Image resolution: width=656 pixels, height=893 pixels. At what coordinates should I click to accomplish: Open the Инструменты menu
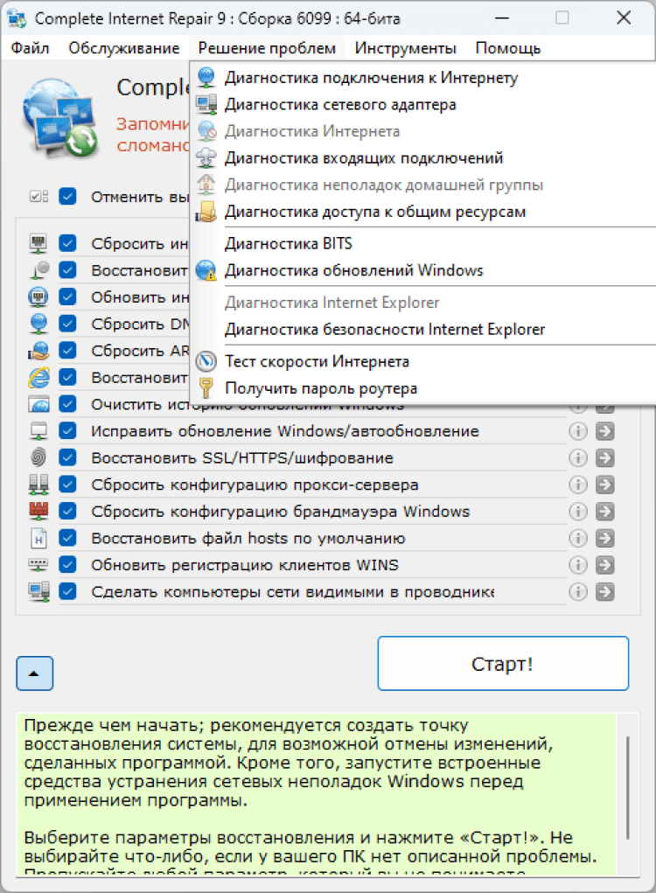point(405,48)
